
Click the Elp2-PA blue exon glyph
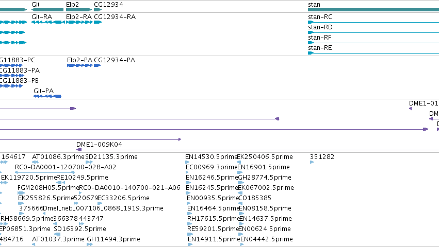point(80,65)
